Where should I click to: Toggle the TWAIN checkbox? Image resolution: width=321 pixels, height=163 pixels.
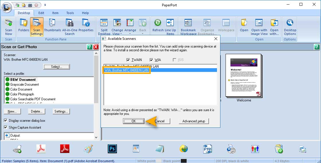click(x=128, y=60)
